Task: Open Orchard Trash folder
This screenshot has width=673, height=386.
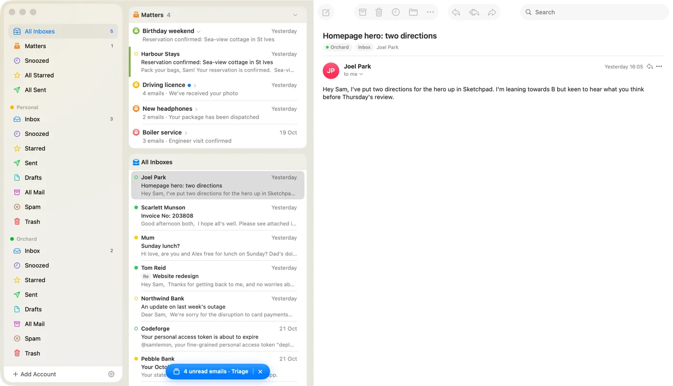Action: tap(63, 353)
